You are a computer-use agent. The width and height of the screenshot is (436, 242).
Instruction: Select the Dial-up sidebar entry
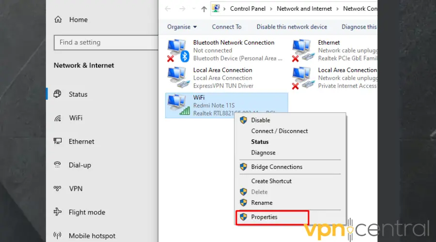(x=79, y=165)
